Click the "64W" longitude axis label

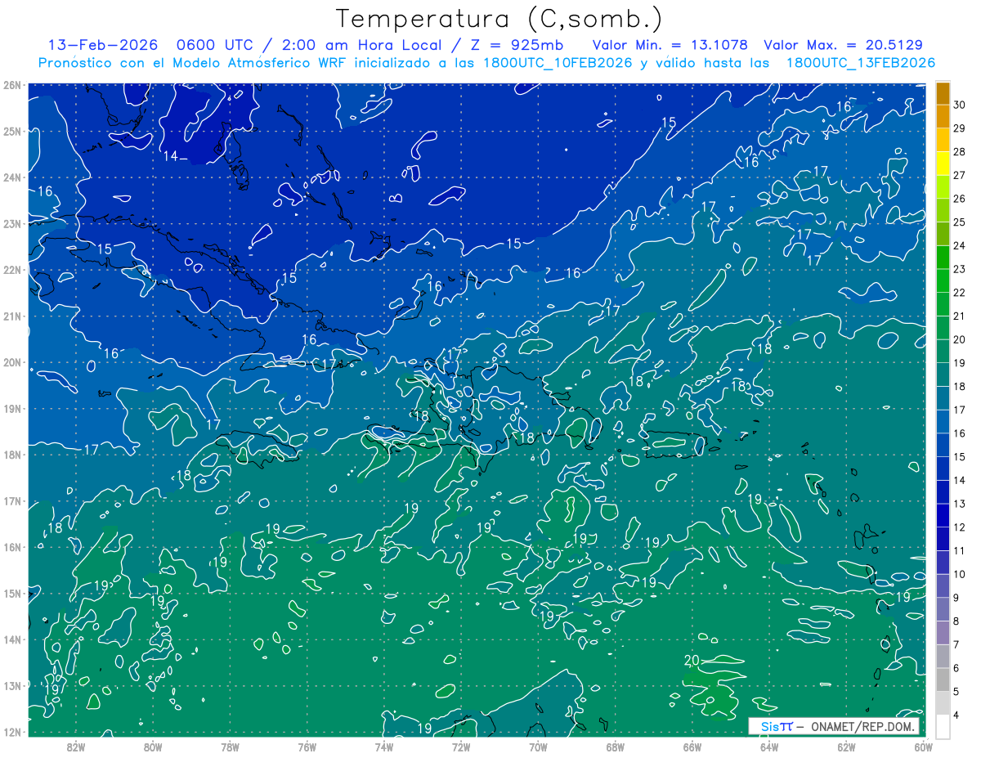(769, 746)
